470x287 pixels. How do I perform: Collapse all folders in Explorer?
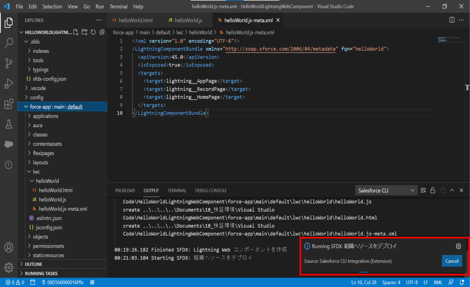click(x=102, y=32)
